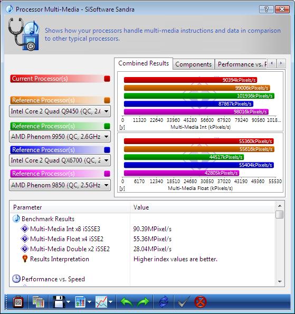Click green 44517kPixels/s bar in Float chart

(184, 157)
